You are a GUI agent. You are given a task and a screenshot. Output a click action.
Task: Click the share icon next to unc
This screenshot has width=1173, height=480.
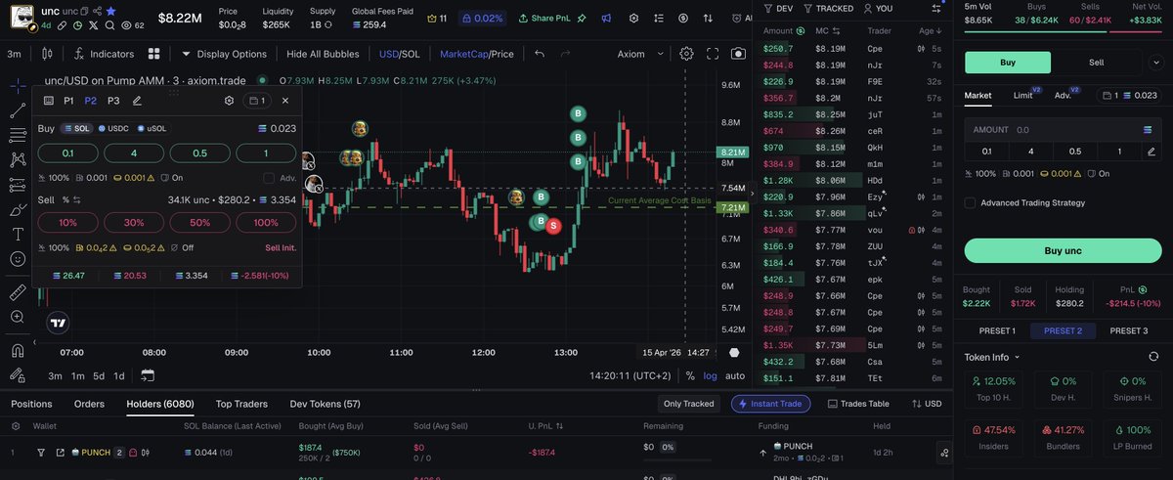pos(98,10)
